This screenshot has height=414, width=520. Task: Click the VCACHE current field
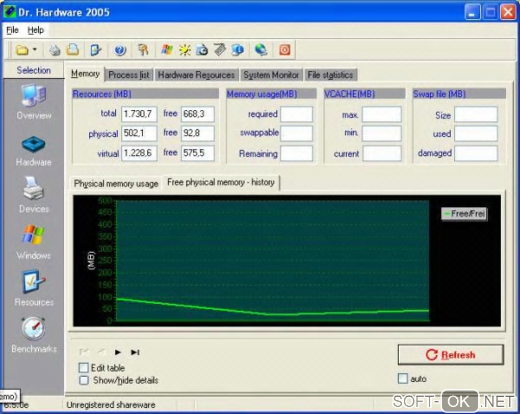(382, 154)
